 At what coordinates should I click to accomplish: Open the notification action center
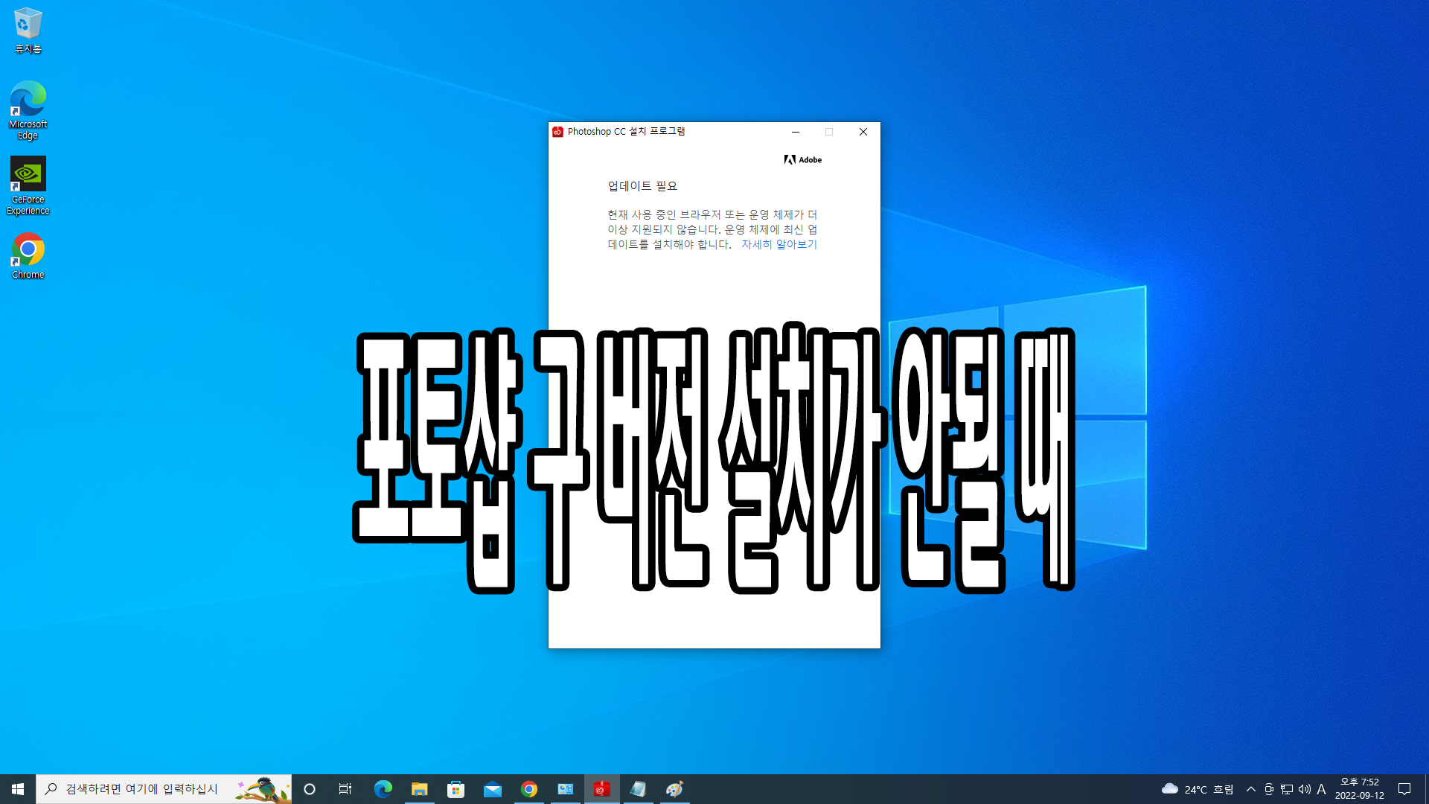pyautogui.click(x=1404, y=789)
